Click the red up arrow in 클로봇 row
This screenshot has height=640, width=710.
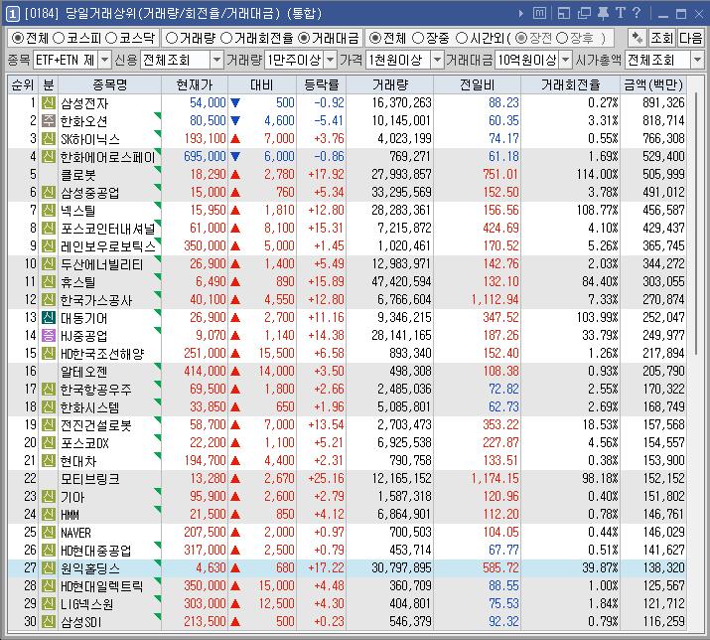[x=235, y=175]
